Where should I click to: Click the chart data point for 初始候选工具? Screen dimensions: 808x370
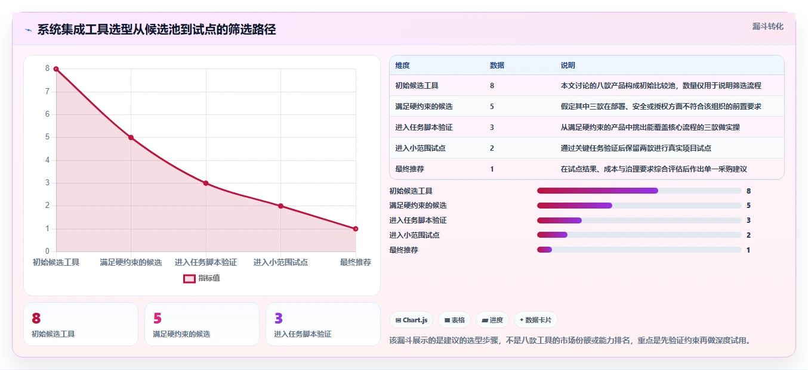56,69
